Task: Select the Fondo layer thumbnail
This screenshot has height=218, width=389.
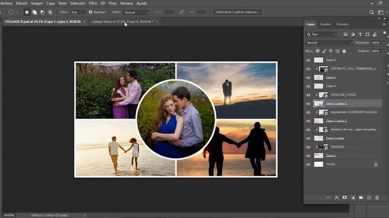Action: [x=318, y=164]
